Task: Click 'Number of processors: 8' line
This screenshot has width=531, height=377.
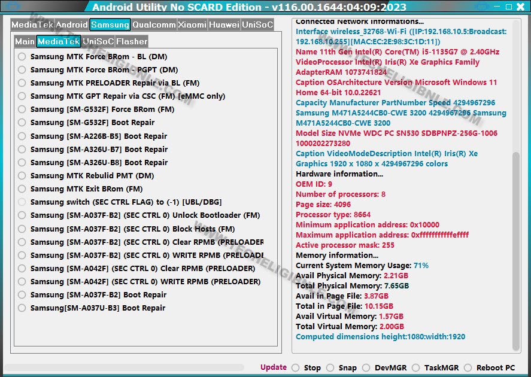Action: [x=341, y=194]
